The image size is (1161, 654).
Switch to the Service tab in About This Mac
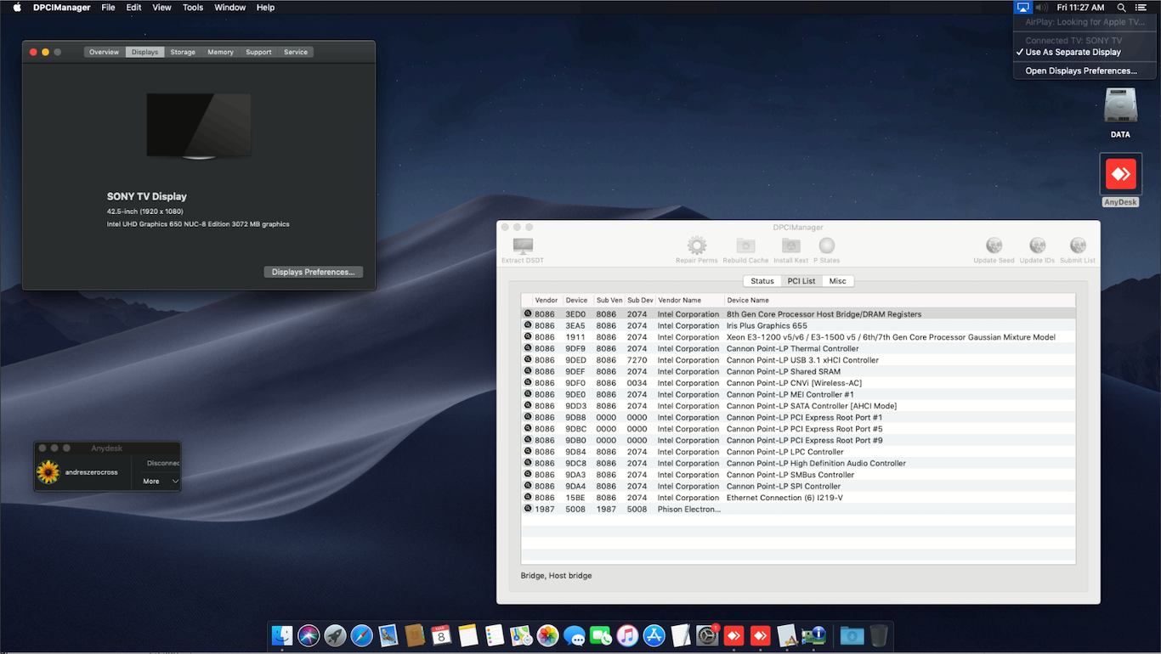(296, 52)
